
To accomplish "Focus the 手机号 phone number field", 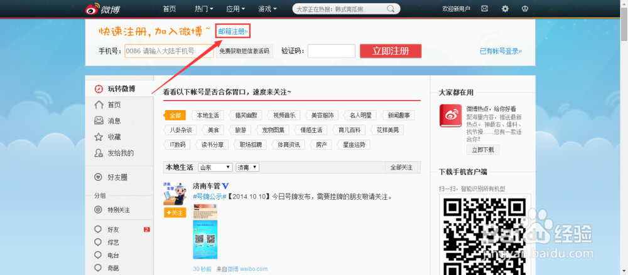I will pos(169,51).
